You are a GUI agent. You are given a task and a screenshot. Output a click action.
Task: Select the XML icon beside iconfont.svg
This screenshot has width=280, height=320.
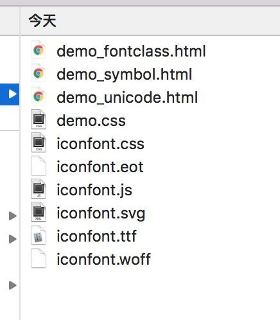pyautogui.click(x=39, y=212)
